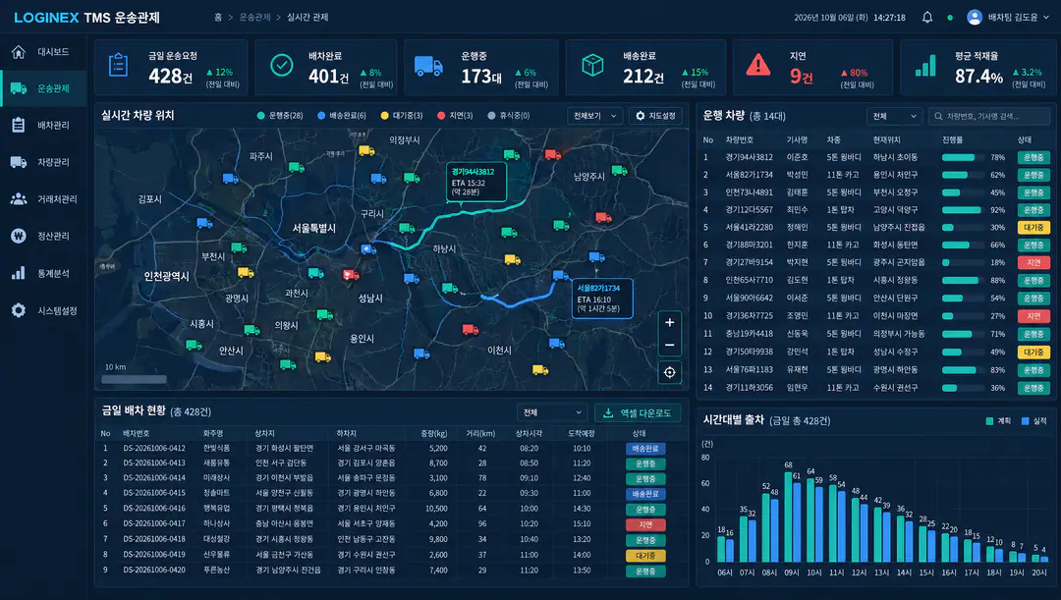This screenshot has width=1061, height=600.
Task: Open 전체 filter dropdown in 운행 차량 panel
Action: 894,116
